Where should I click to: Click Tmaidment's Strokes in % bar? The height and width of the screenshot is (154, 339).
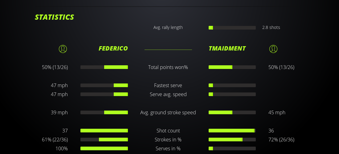(232, 140)
